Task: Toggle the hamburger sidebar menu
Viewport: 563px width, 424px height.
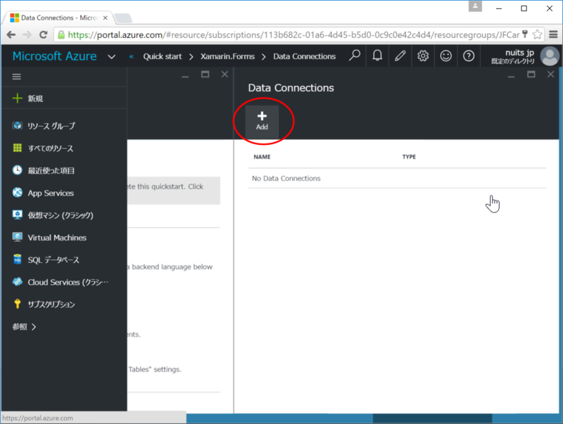Action: 16,77
